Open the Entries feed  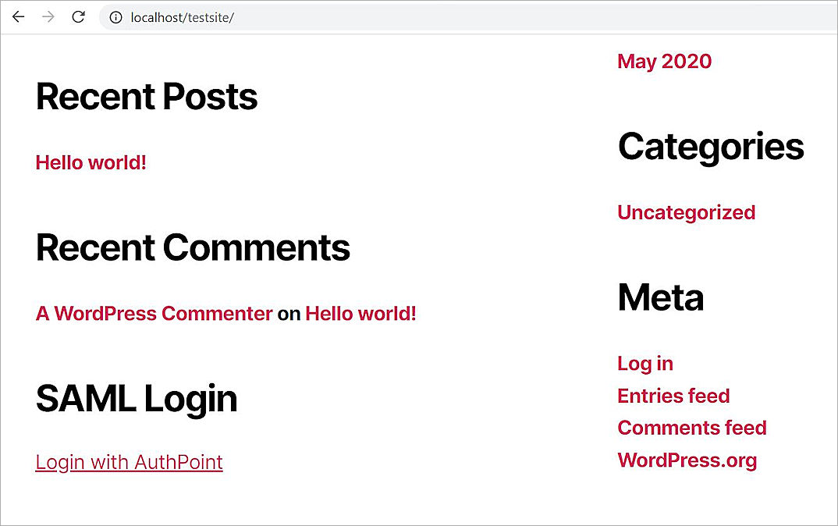673,396
